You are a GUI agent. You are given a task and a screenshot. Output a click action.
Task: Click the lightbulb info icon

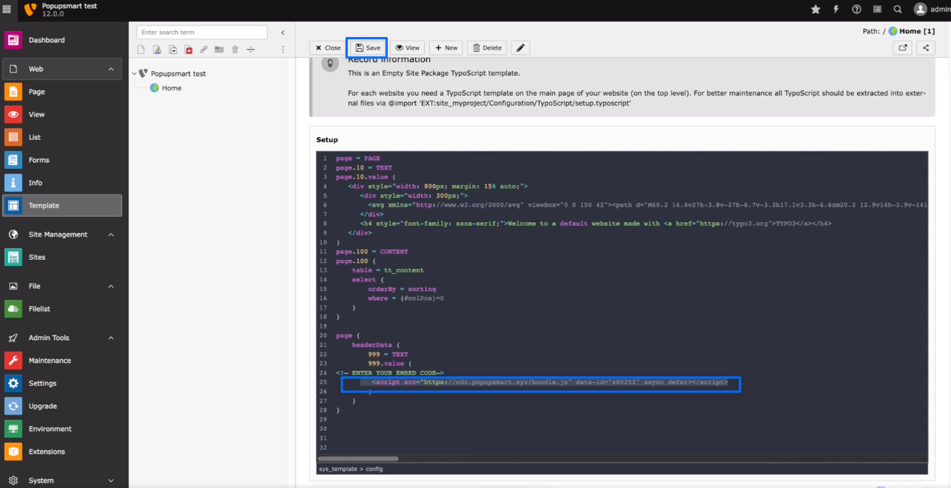tap(329, 63)
